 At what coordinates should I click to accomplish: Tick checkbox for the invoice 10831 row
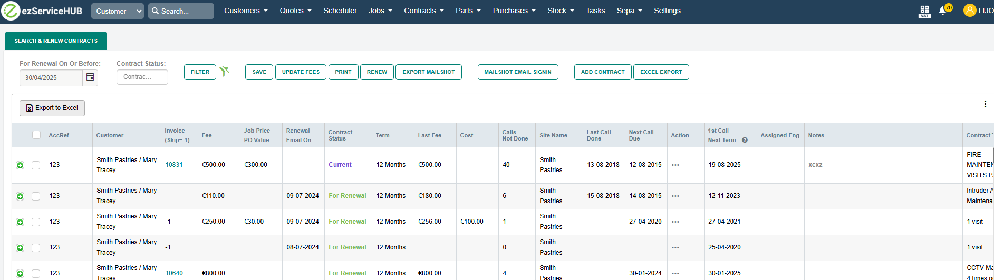36,165
